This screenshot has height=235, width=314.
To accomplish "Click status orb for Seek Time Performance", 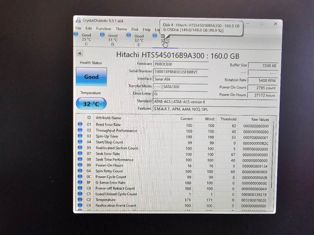I will (80, 159).
